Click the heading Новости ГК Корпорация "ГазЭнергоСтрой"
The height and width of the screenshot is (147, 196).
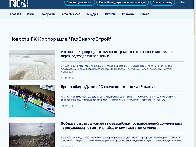coord(61,39)
